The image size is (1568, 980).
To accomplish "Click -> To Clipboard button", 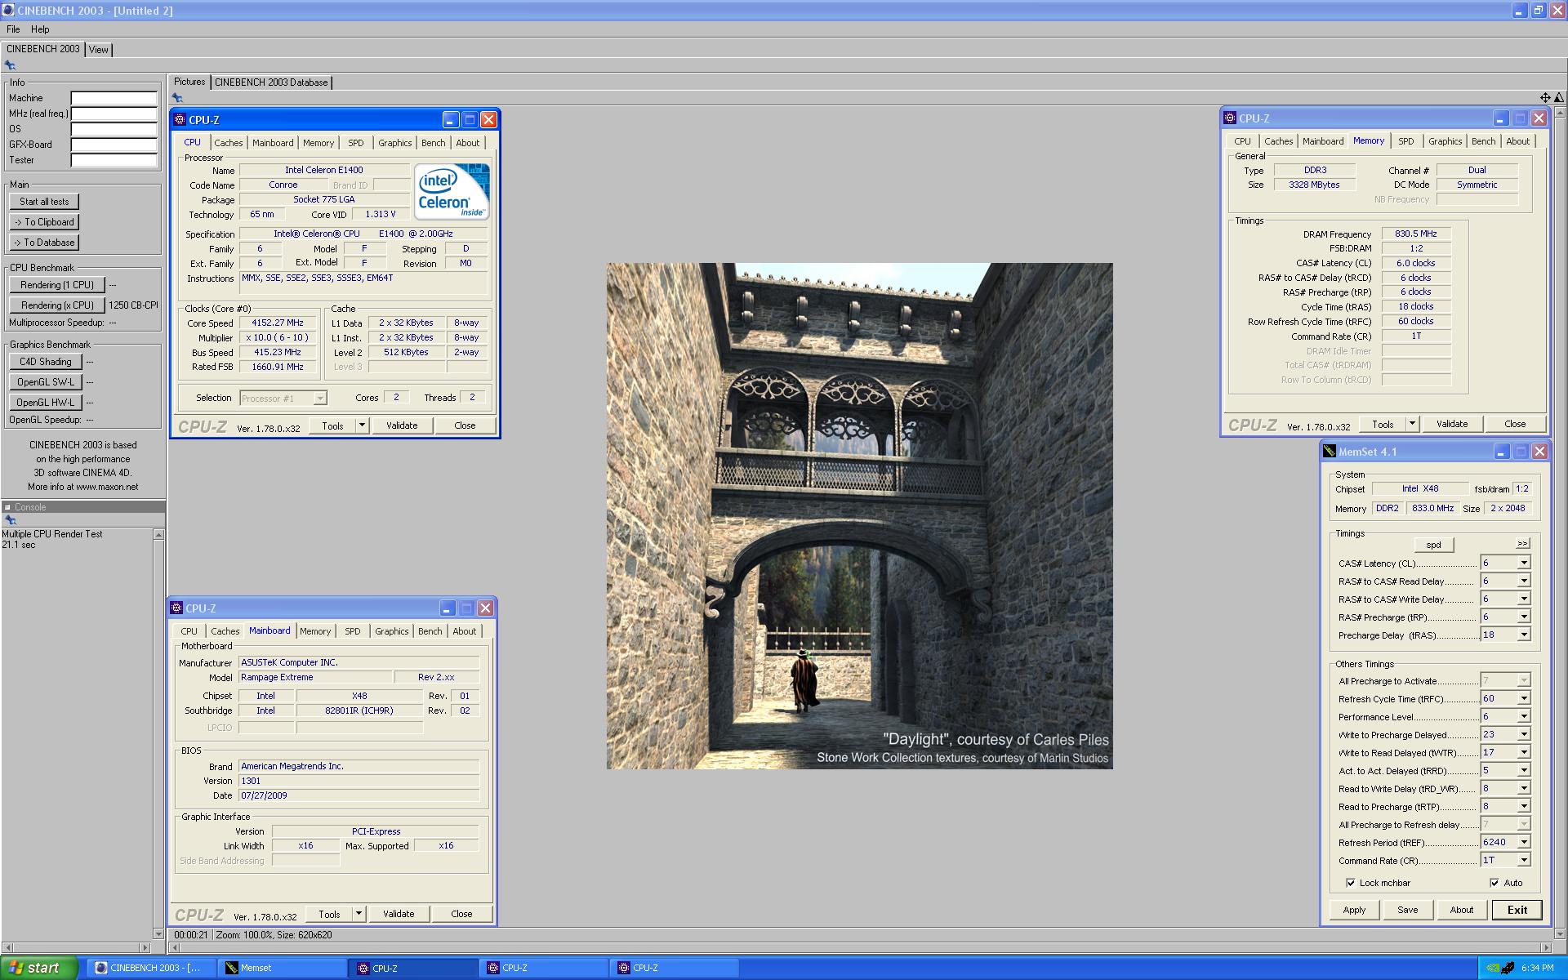I will tap(45, 222).
